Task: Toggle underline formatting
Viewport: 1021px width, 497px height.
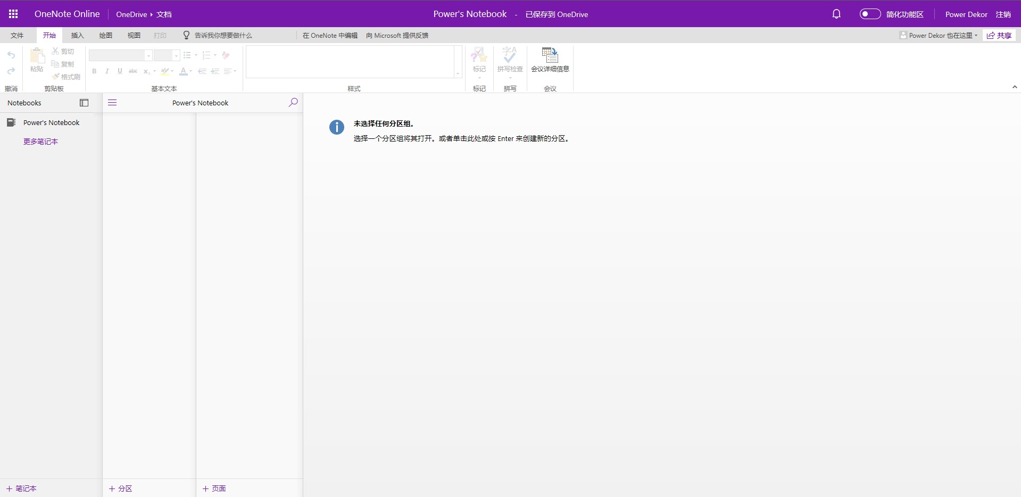Action: 120,71
